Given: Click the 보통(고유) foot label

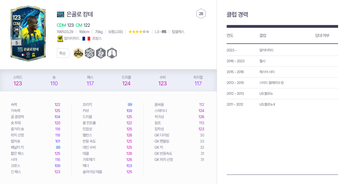Looking at the screenshot, I should point(116,31).
